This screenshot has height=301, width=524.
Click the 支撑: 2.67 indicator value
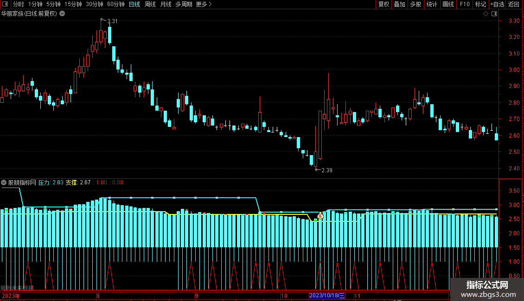click(x=78, y=182)
